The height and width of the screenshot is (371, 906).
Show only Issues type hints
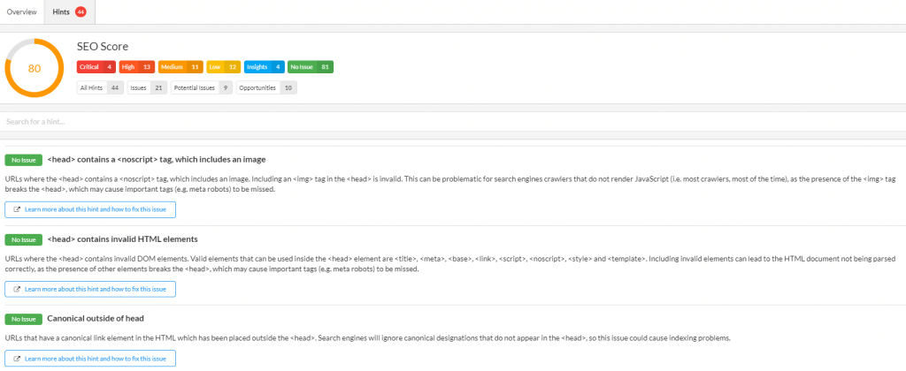click(x=146, y=88)
